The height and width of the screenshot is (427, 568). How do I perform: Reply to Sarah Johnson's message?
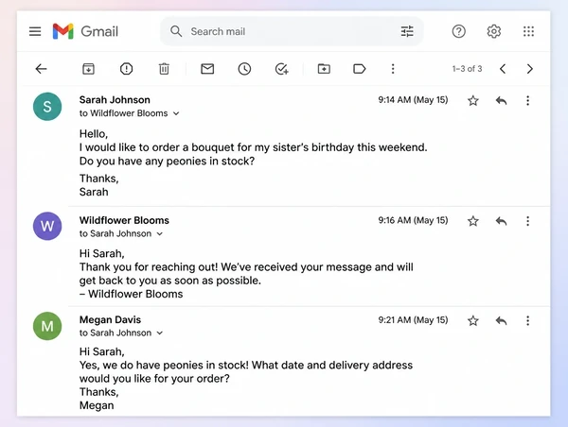tap(501, 100)
